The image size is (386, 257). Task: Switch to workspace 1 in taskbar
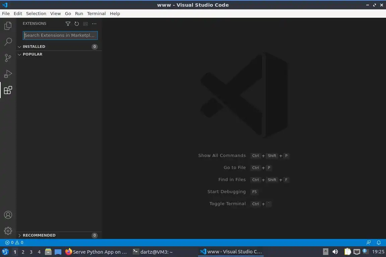tap(15, 252)
